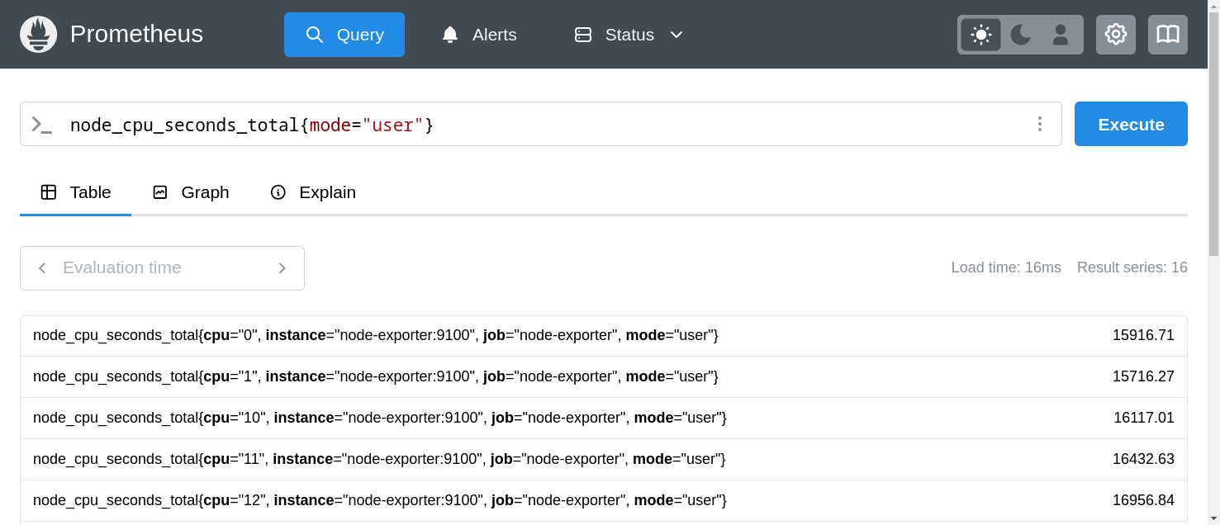Click the value 16117.01

[x=1144, y=418]
